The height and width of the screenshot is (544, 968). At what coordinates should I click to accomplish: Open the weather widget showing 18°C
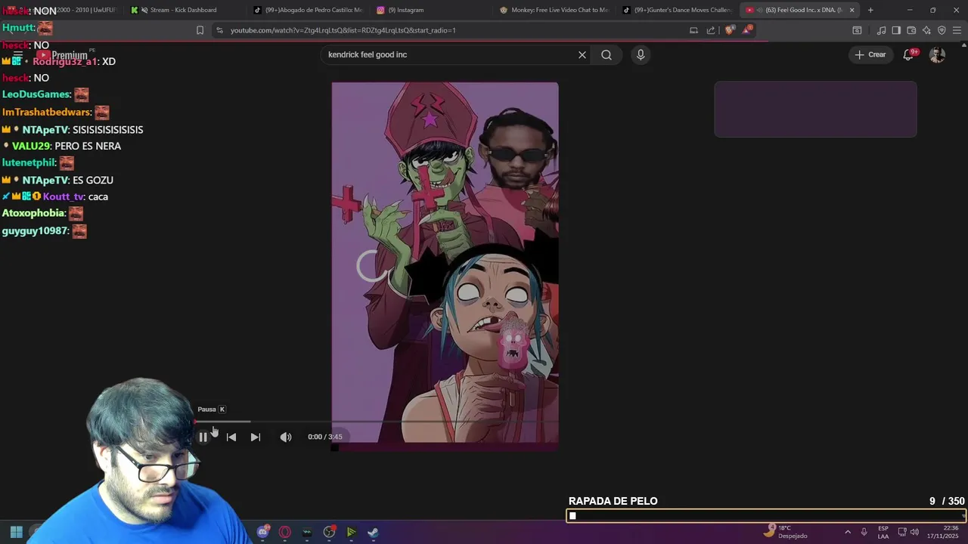click(x=785, y=532)
